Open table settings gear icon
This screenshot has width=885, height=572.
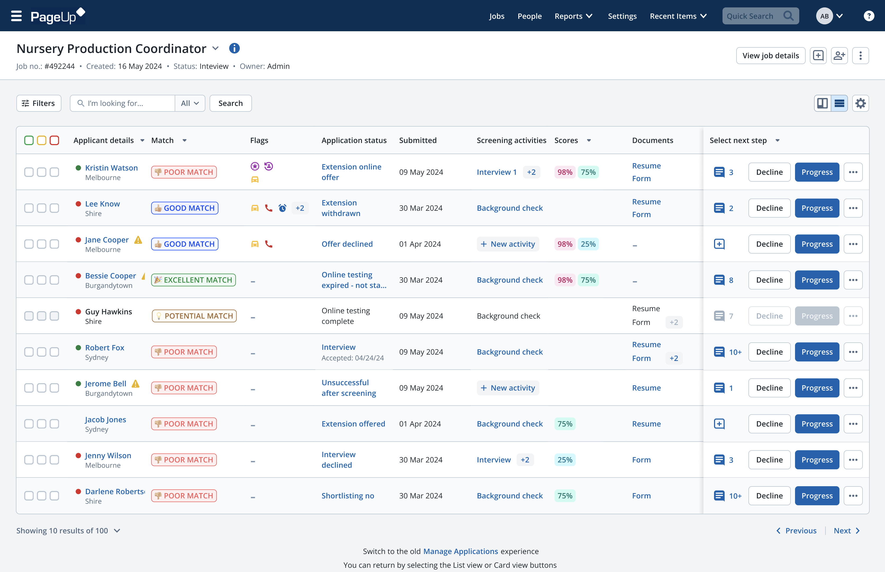click(x=860, y=103)
